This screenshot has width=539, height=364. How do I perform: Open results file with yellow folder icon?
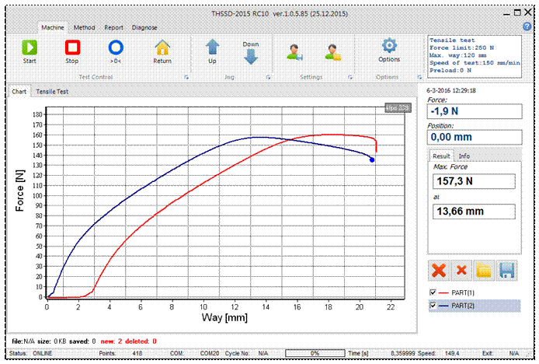tap(484, 271)
